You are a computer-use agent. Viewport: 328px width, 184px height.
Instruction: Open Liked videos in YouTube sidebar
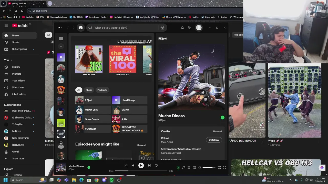(x=19, y=94)
